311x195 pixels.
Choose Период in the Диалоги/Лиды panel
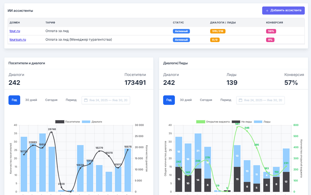click(226, 100)
